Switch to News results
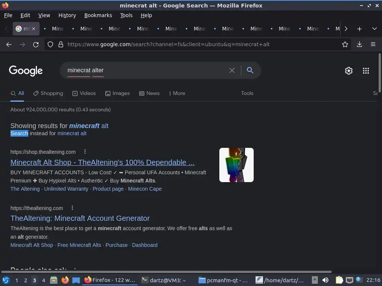The height and width of the screenshot is (286, 382). click(x=149, y=93)
